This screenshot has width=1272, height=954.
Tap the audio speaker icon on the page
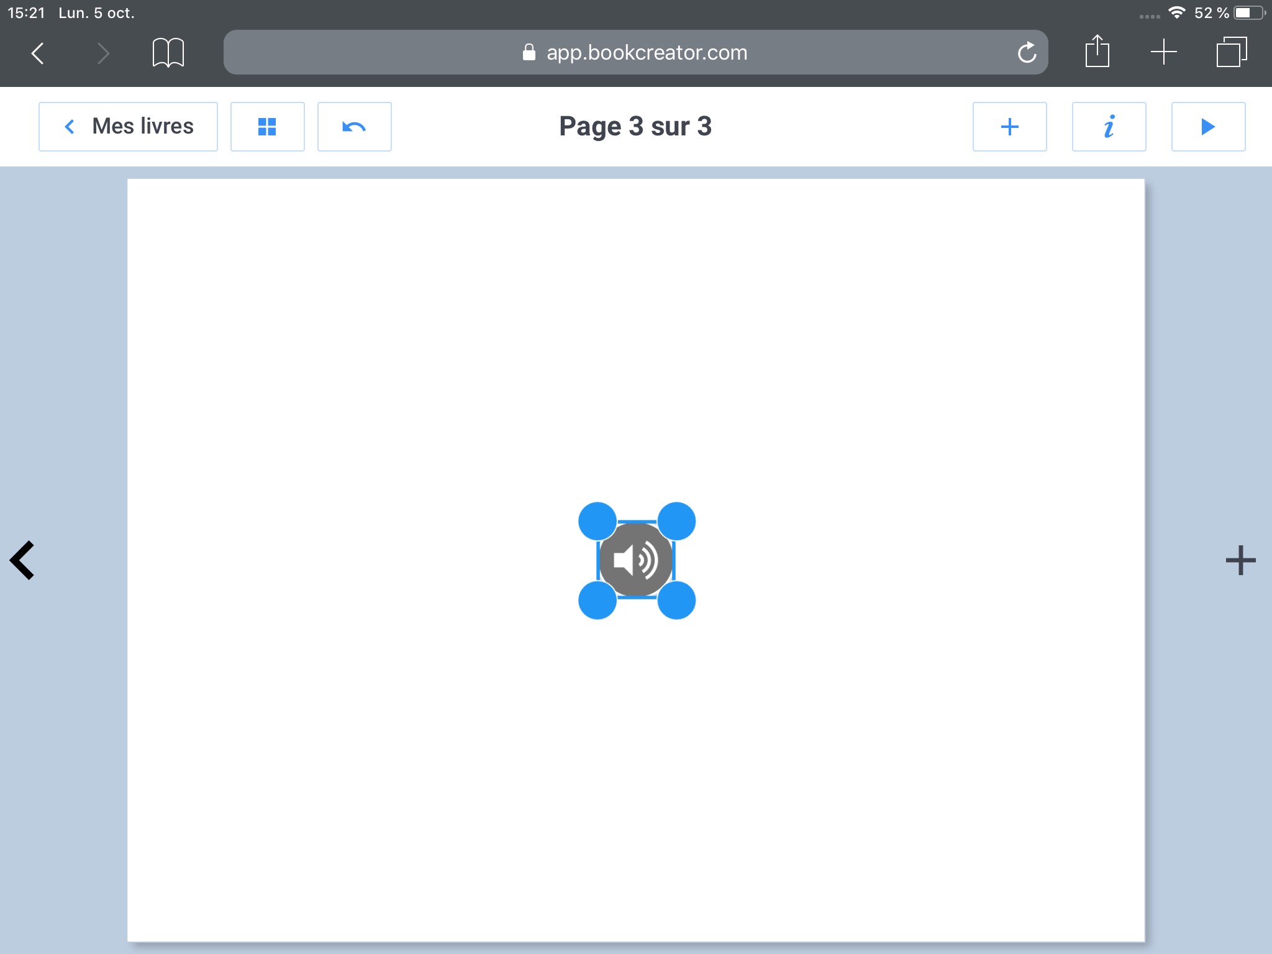pyautogui.click(x=636, y=560)
